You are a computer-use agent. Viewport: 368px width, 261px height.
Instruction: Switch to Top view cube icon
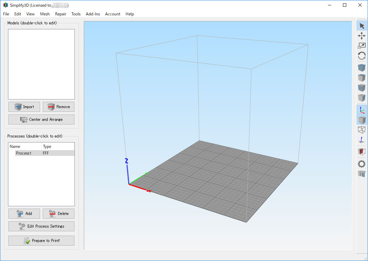tap(362, 78)
